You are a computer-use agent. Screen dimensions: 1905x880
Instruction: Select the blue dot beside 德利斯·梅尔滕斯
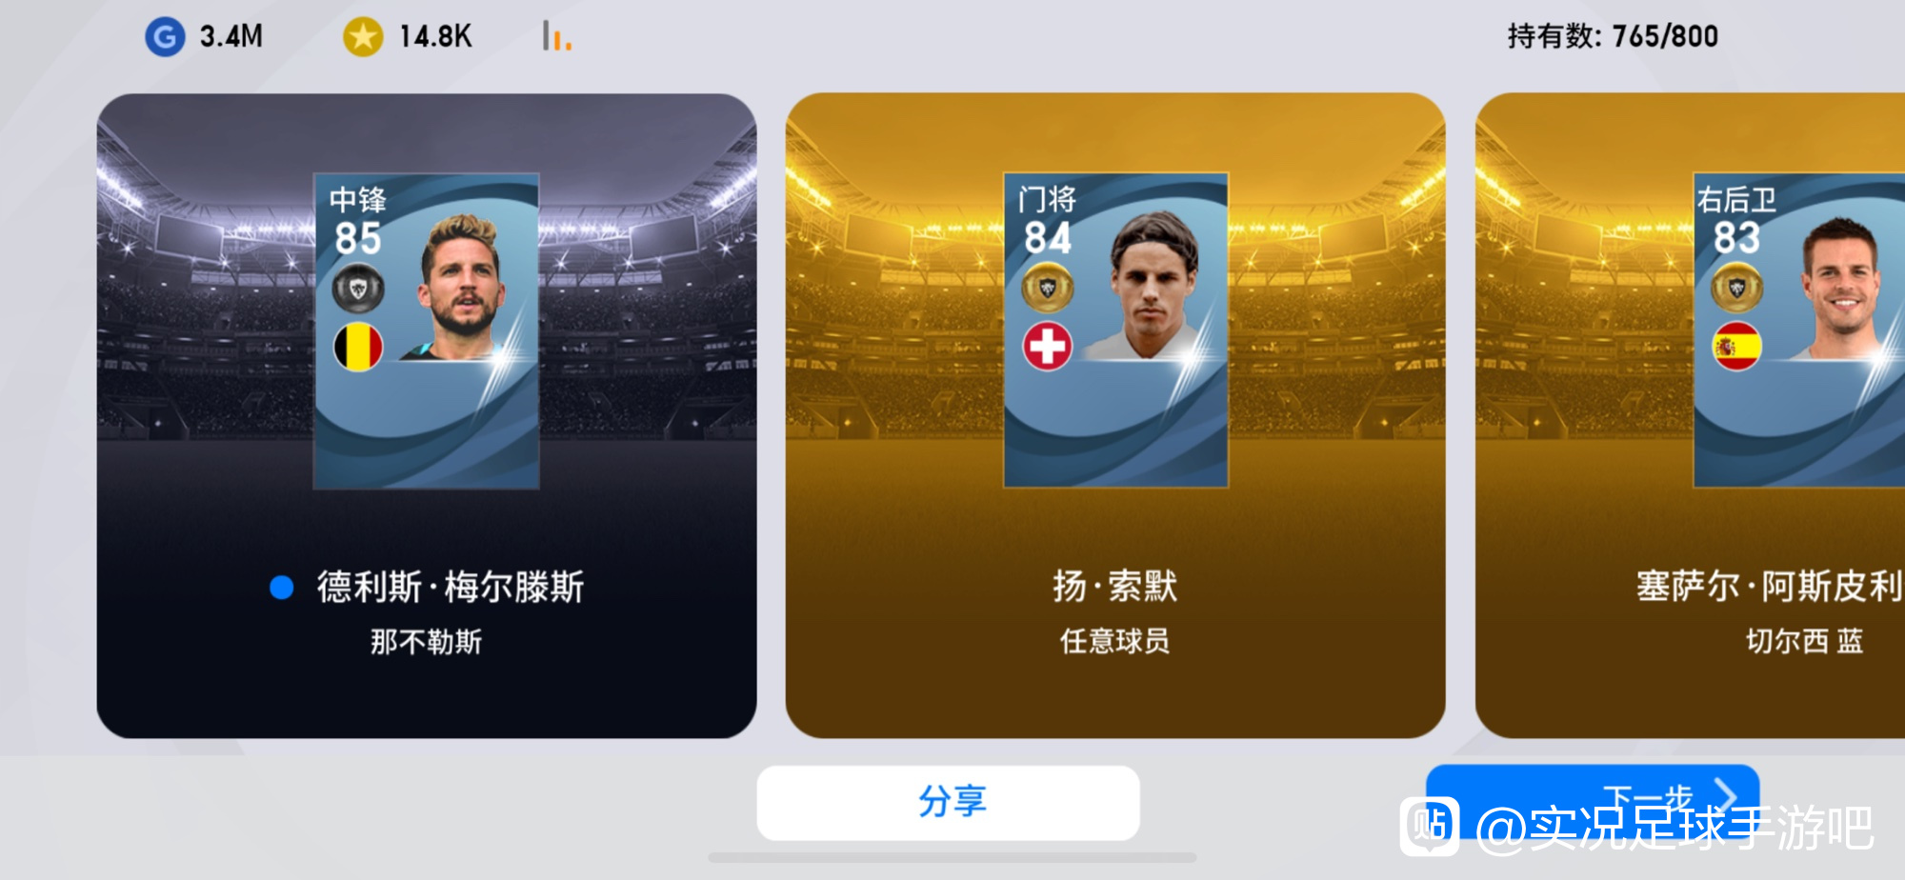pos(281,588)
